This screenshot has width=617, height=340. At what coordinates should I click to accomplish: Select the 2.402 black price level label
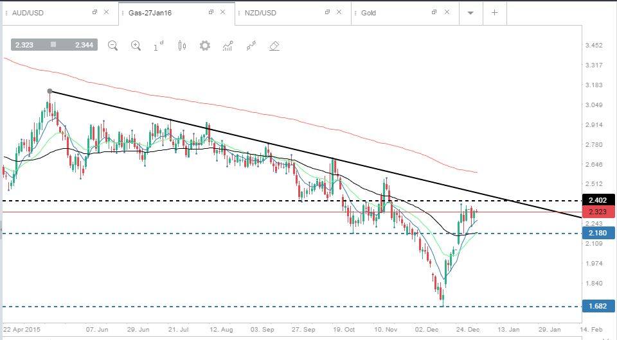(597, 200)
